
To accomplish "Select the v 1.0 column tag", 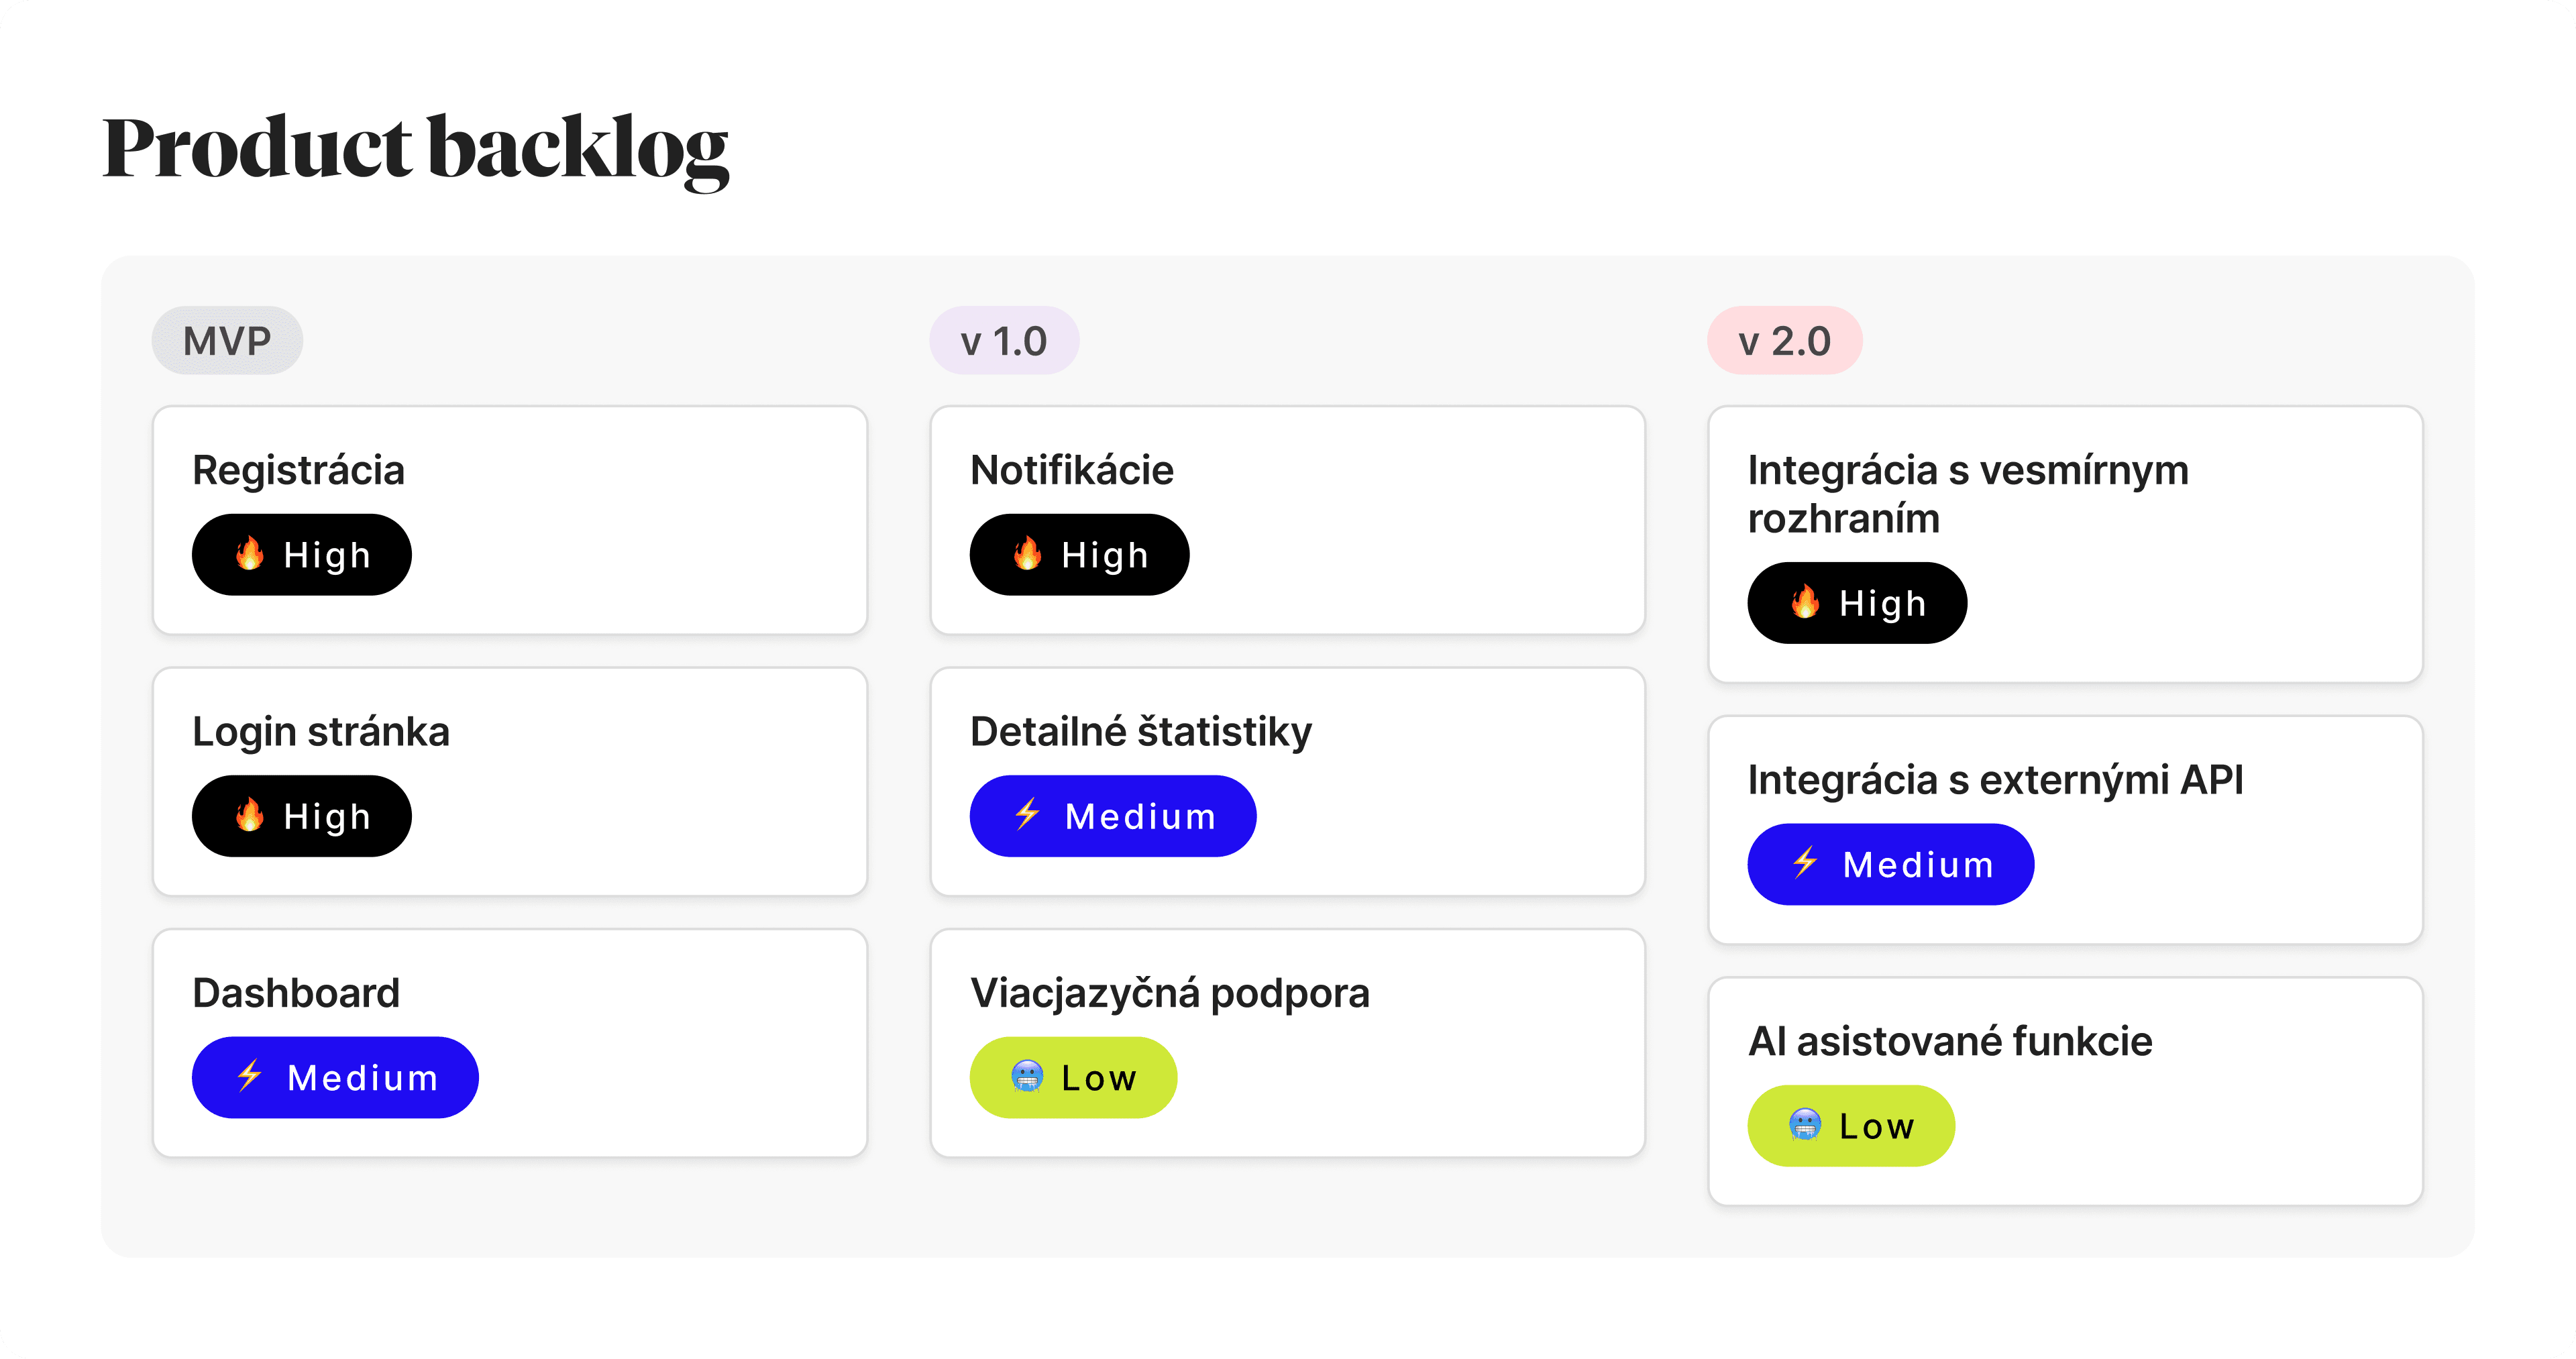I will point(1004,341).
